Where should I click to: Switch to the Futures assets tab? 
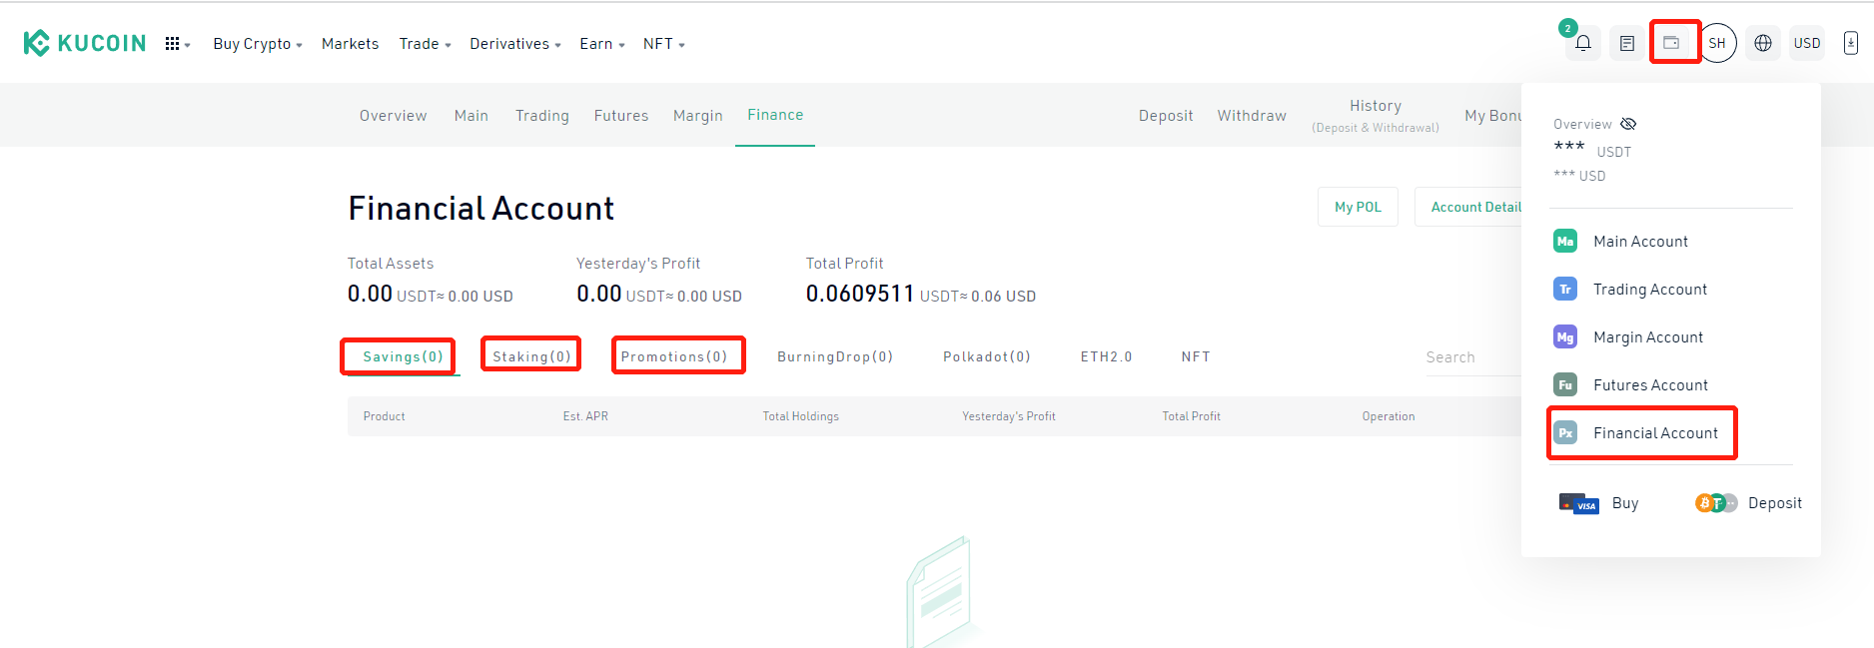coord(620,116)
